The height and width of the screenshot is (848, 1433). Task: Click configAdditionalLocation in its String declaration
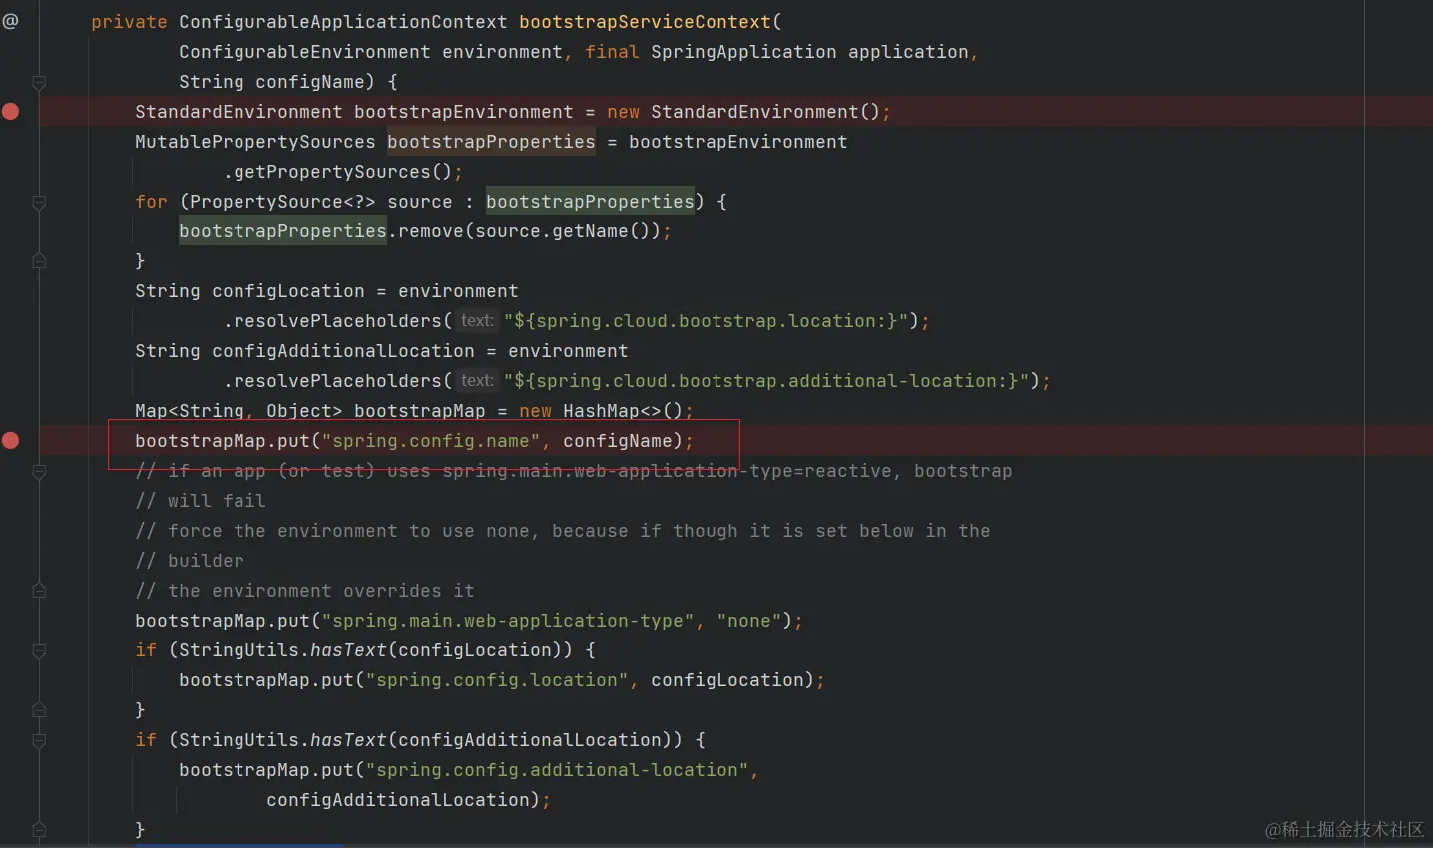pyautogui.click(x=343, y=351)
